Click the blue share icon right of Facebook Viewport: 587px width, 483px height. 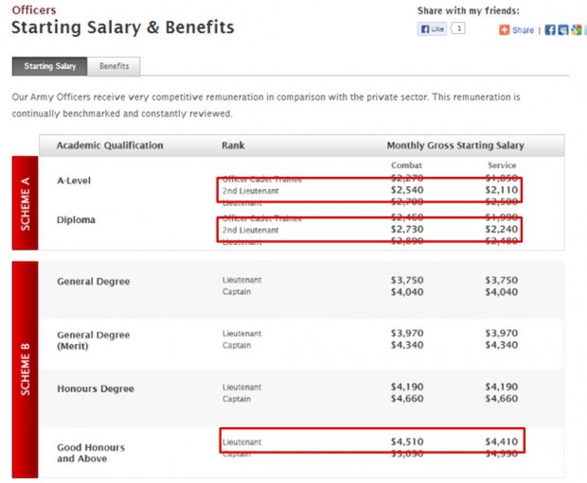point(562,30)
